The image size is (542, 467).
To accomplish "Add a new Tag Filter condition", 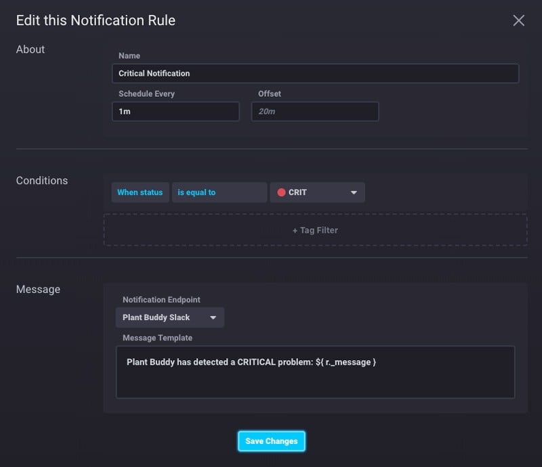I will point(314,230).
